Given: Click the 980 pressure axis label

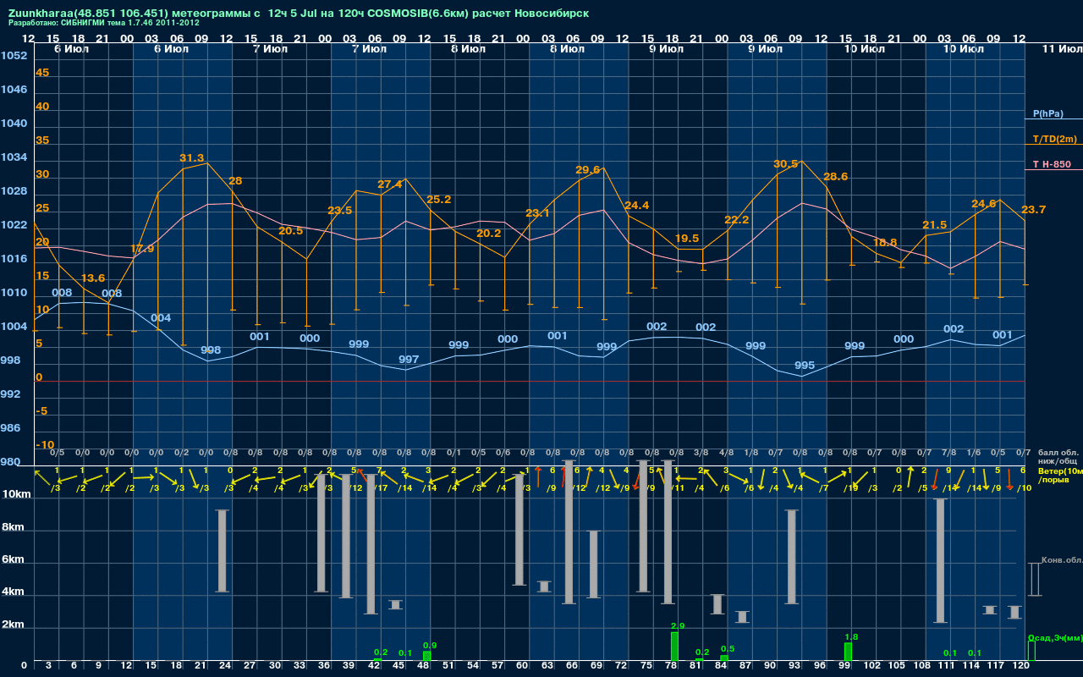Looking at the screenshot, I should (10, 462).
